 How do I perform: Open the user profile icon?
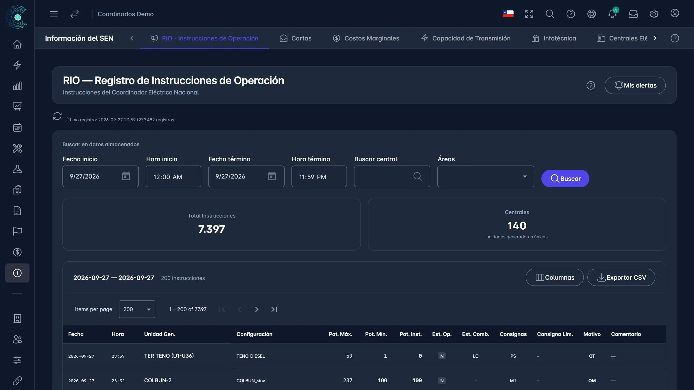[x=675, y=13]
